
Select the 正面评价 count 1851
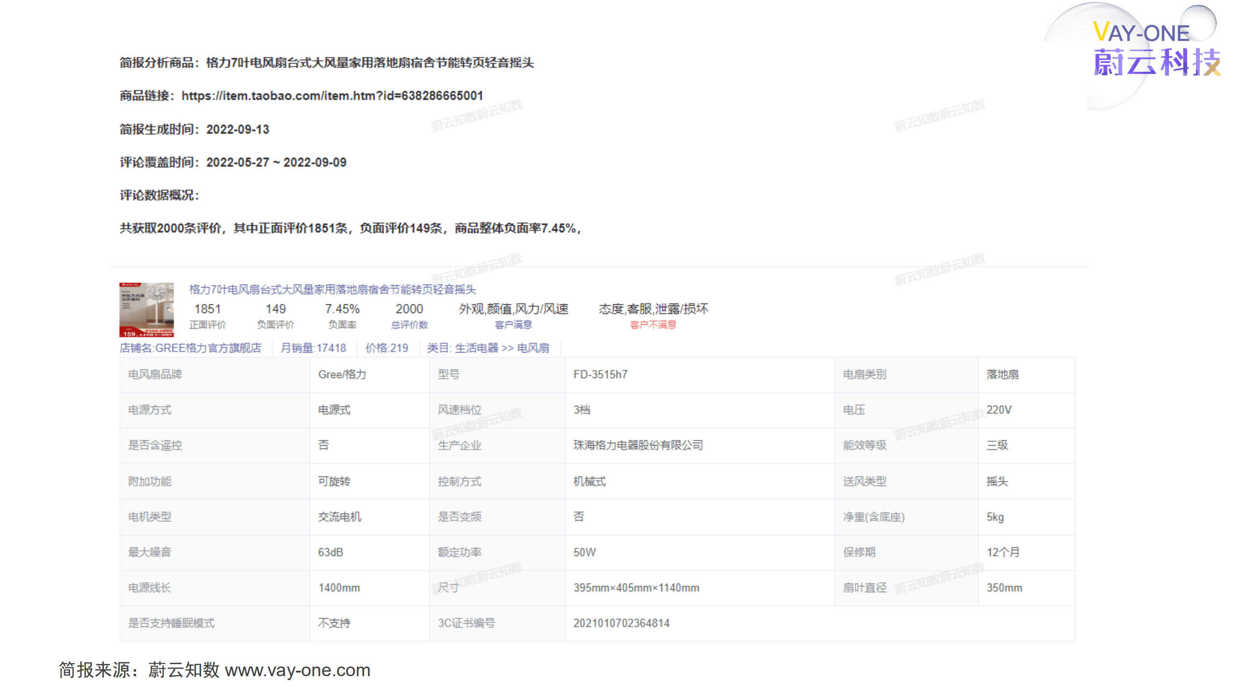coord(208,309)
